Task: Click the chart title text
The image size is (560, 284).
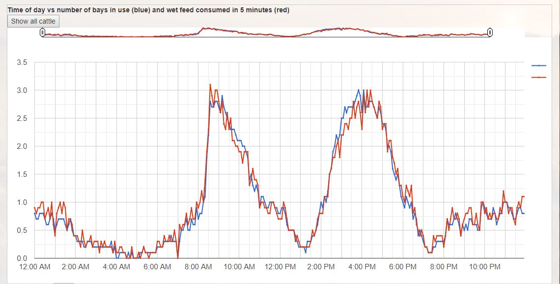Action: [x=148, y=10]
